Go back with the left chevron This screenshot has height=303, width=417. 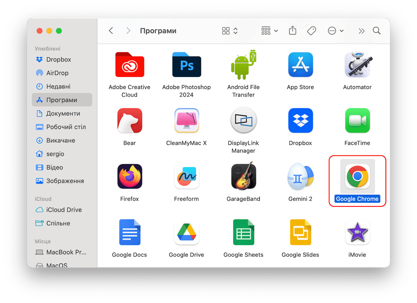[111, 31]
